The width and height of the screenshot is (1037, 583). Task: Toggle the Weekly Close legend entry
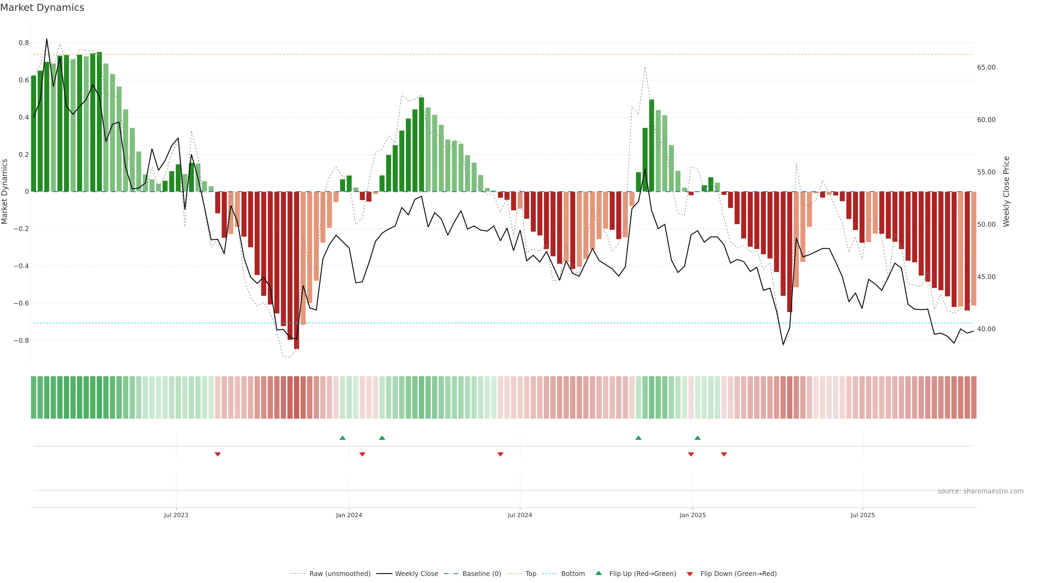point(416,574)
